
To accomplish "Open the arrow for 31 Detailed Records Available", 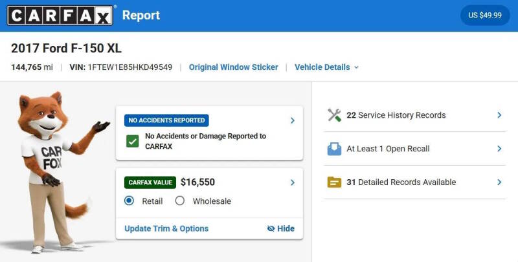I will (499, 182).
